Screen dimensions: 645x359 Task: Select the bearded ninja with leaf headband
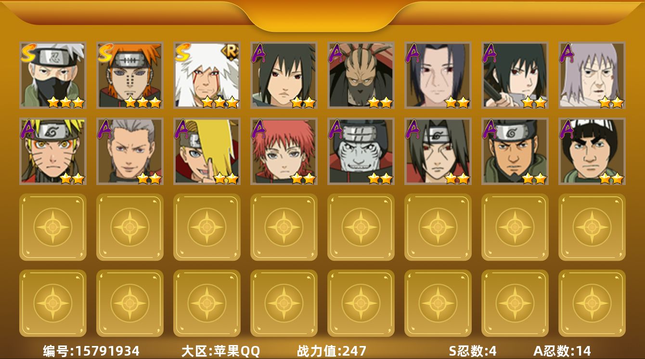click(x=515, y=151)
